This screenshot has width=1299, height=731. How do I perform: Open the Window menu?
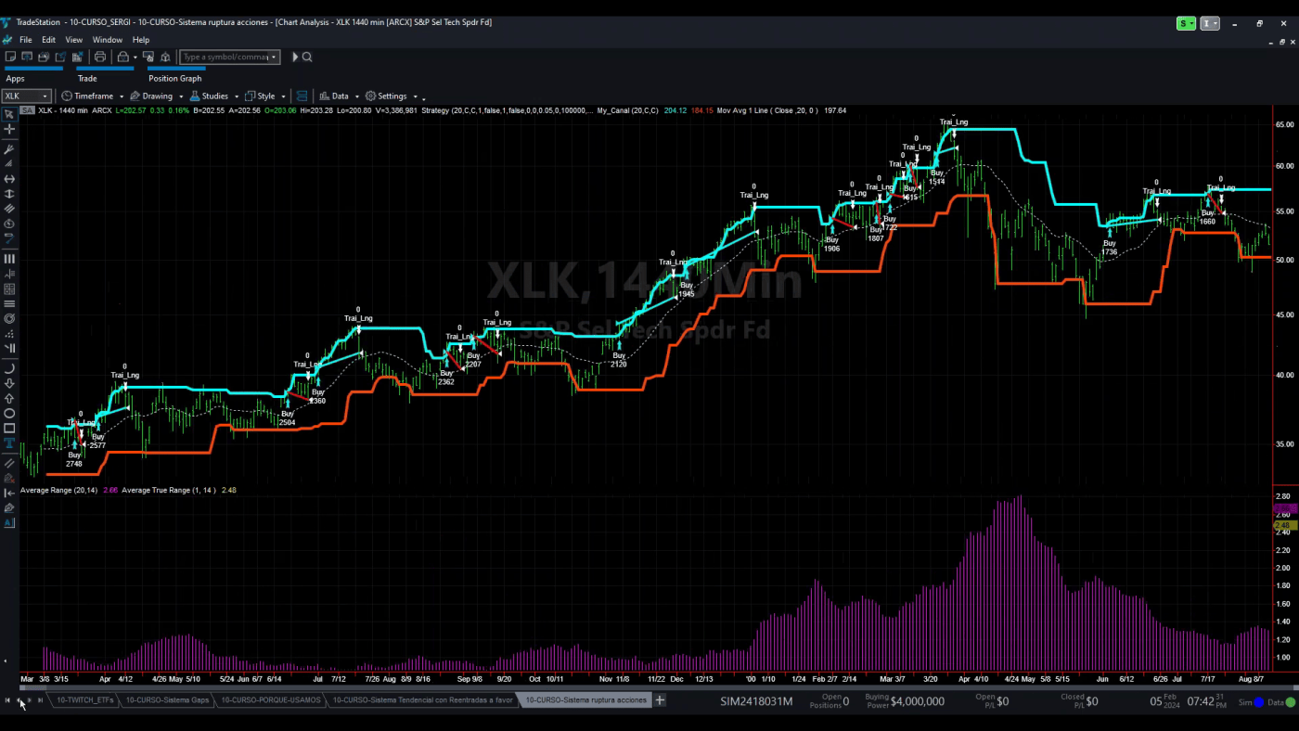coord(108,40)
